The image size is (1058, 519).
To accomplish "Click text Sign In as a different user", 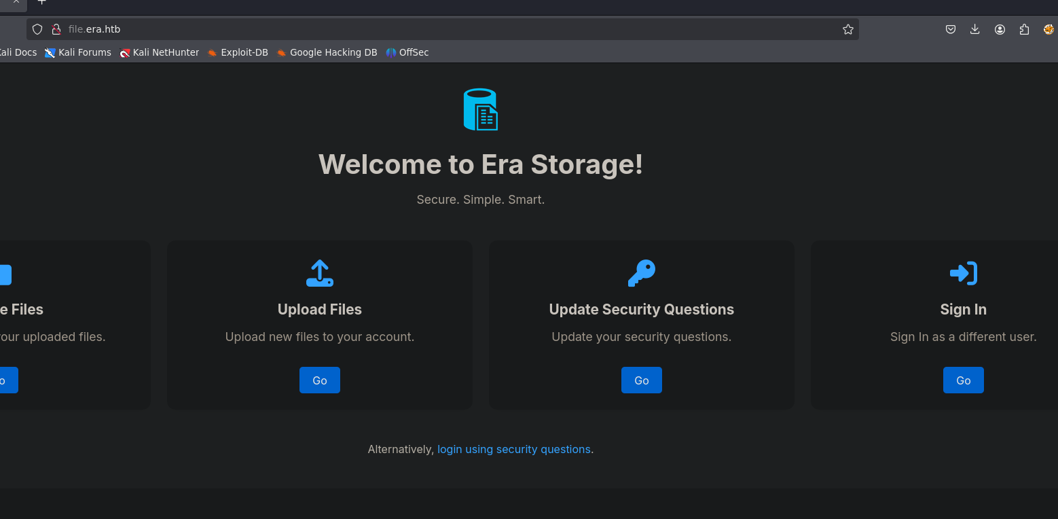I will [964, 337].
